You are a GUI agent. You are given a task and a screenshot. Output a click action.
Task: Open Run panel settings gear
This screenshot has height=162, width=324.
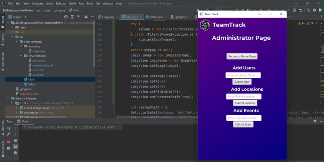click(x=315, y=121)
